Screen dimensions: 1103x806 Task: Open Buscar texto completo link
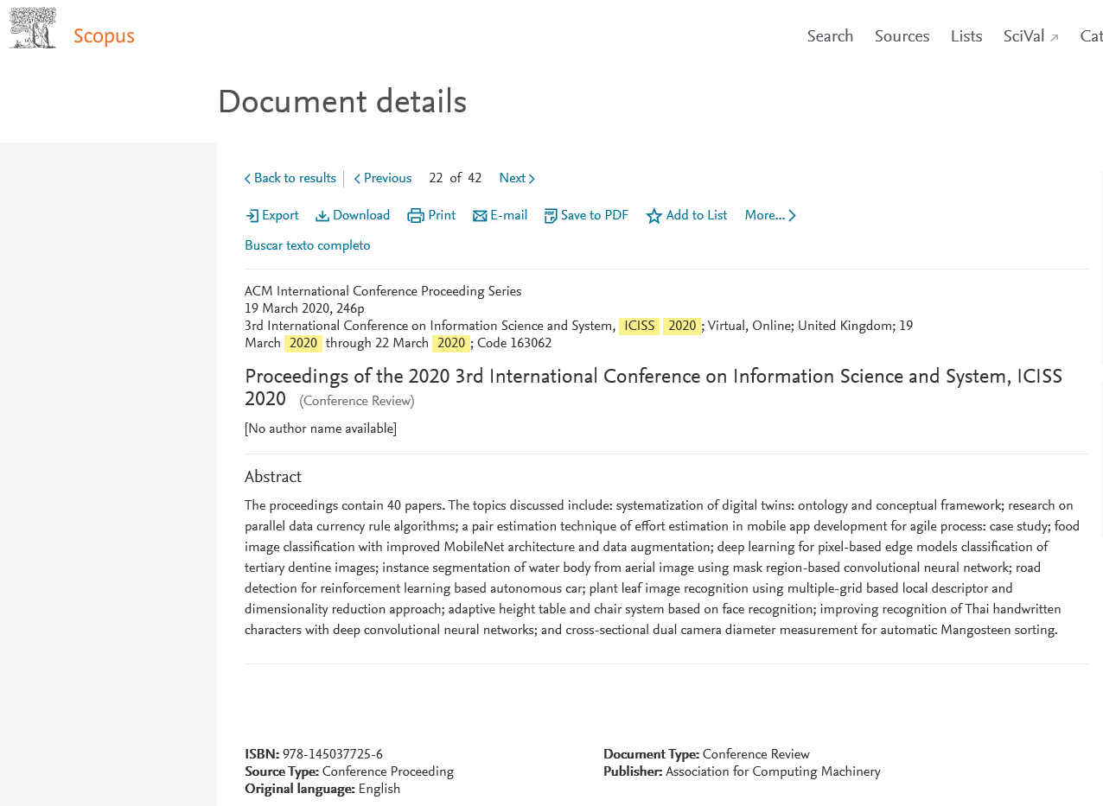pos(308,246)
